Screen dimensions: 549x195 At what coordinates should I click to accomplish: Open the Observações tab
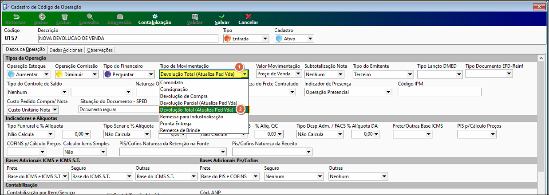(x=100, y=50)
